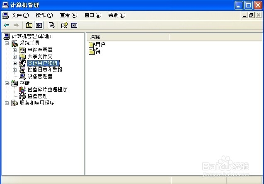Restore the inner MDI child window
The image size is (264, 184).
pos(251,15)
